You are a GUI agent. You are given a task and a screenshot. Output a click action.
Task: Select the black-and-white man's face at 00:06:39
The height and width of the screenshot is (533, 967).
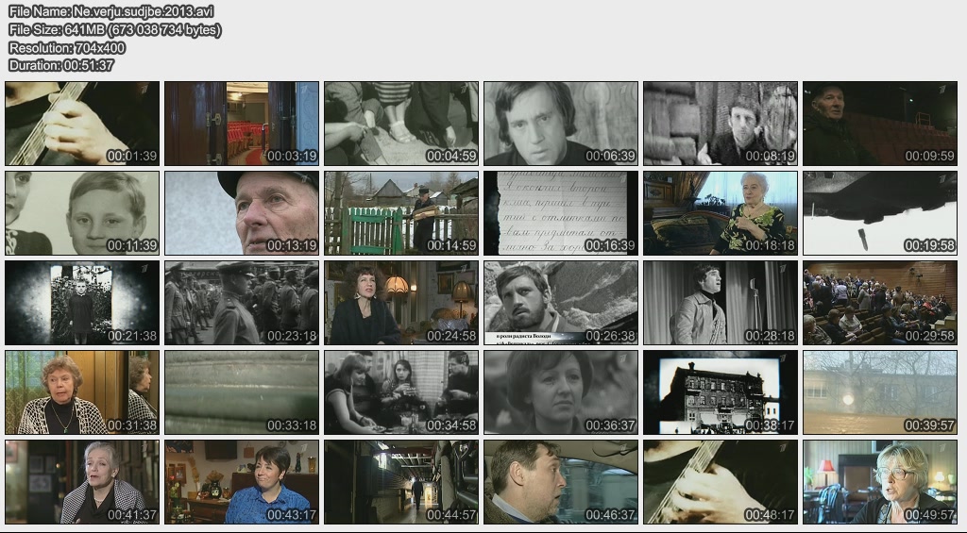tap(561, 124)
